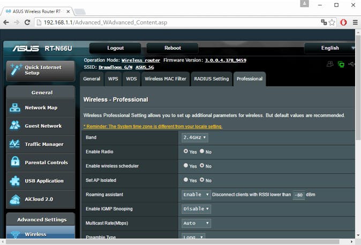Click the user profile icon in title bar
Screen dimensions: 361x245
304,4
